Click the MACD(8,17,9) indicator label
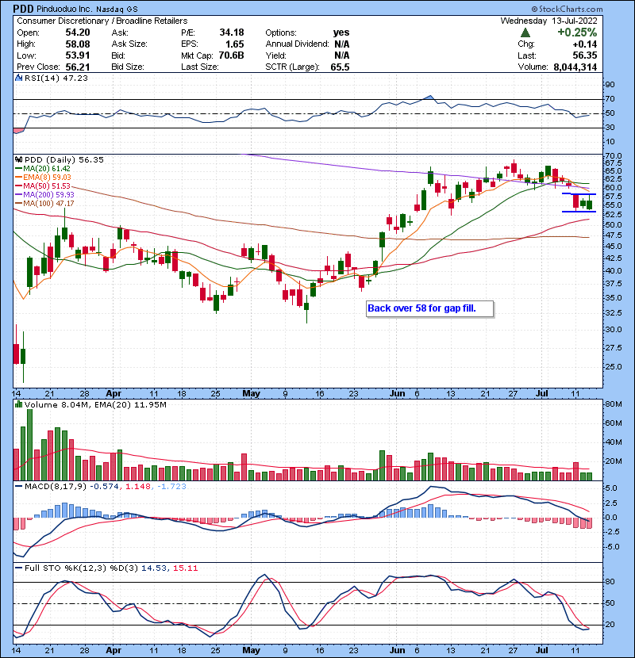635x658 pixels. coord(56,487)
